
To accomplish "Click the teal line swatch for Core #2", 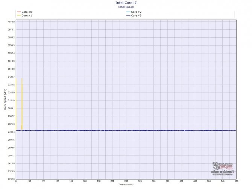I will tap(128, 12).
